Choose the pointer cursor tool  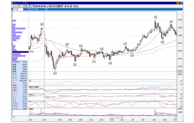click(68, 6)
